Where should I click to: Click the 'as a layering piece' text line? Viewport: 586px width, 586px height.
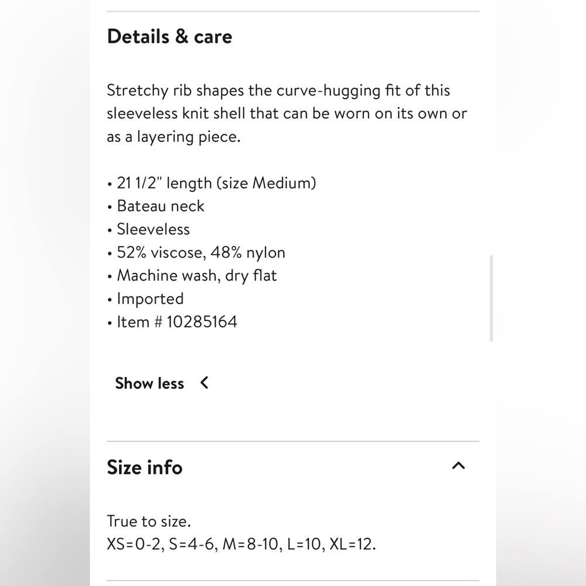(173, 137)
